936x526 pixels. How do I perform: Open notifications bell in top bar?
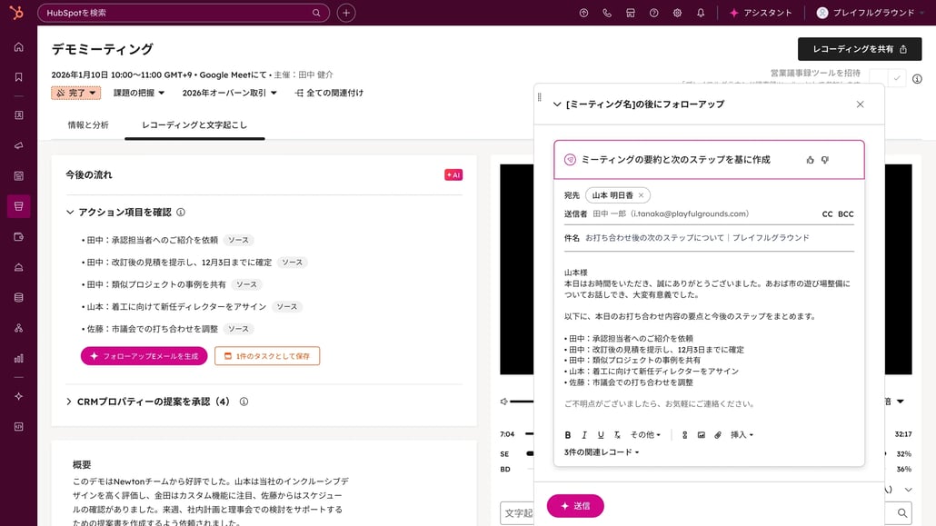coord(701,13)
